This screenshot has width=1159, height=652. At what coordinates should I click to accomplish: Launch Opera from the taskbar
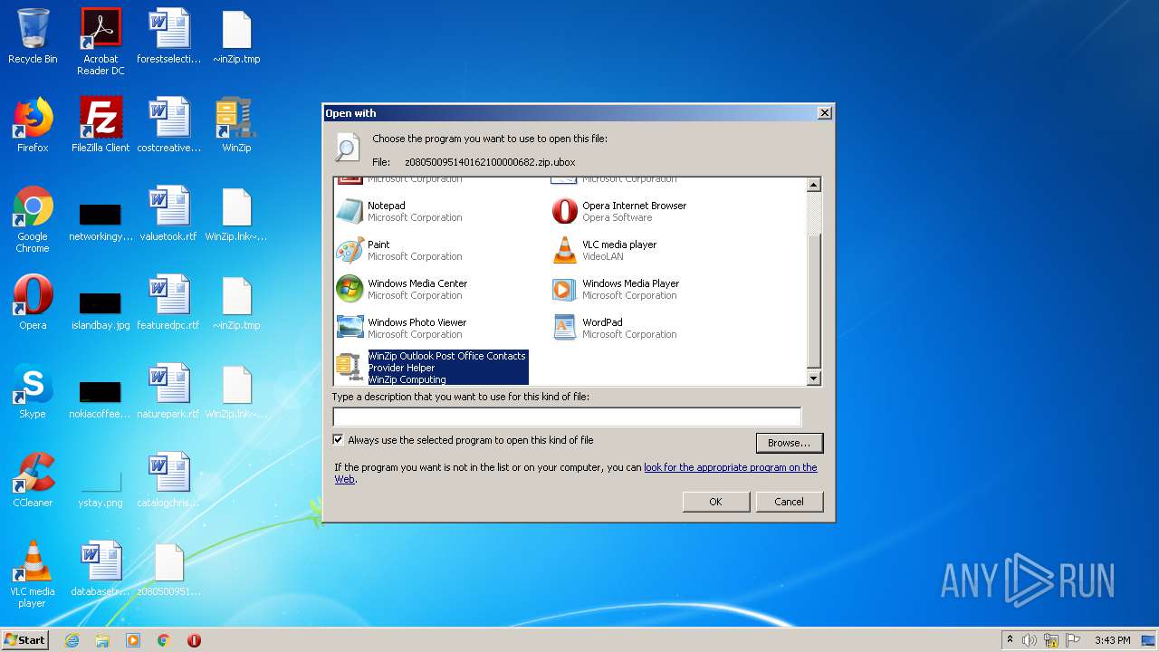(x=194, y=640)
